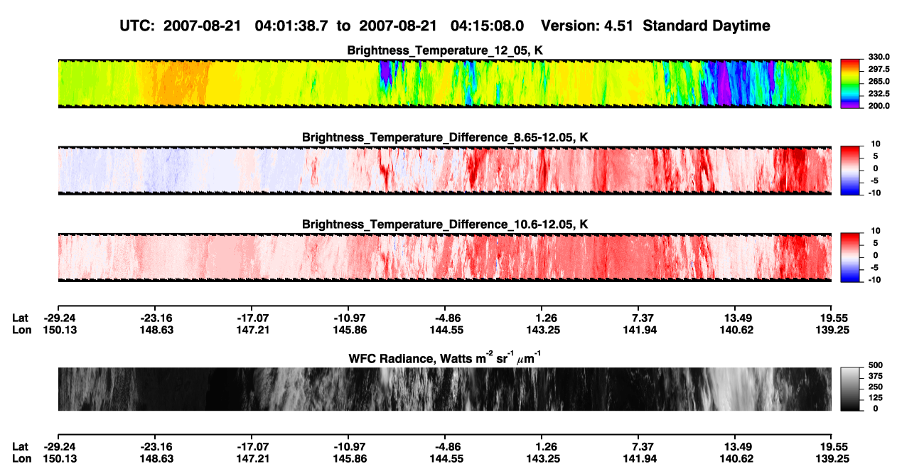Click '0' on the 8.65-12.05 color bar
This screenshot has width=924, height=474.
click(x=875, y=168)
